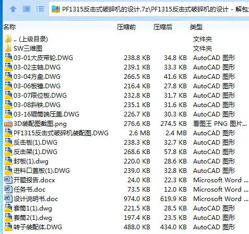Sort by 压缩前 column header
The width and height of the screenshot is (249, 234).
tap(126, 27)
